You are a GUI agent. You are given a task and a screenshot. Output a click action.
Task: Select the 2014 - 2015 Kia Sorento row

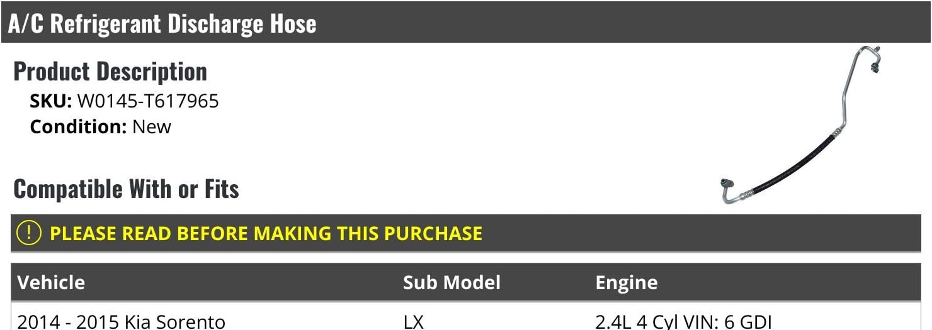click(121, 322)
